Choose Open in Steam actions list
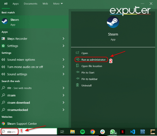157x136 pixels. [85, 53]
